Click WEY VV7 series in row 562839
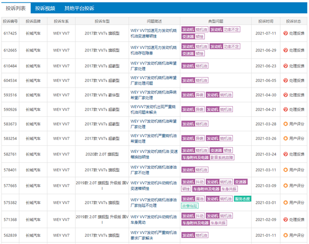Screen dimensions: 309x244 [61, 235]
